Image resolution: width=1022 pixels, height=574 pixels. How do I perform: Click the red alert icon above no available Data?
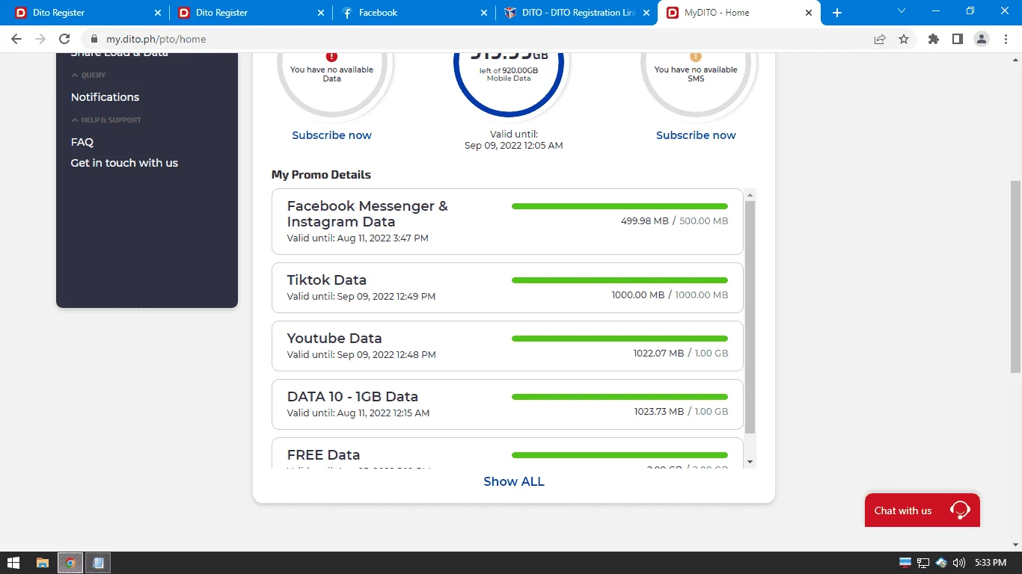click(331, 57)
